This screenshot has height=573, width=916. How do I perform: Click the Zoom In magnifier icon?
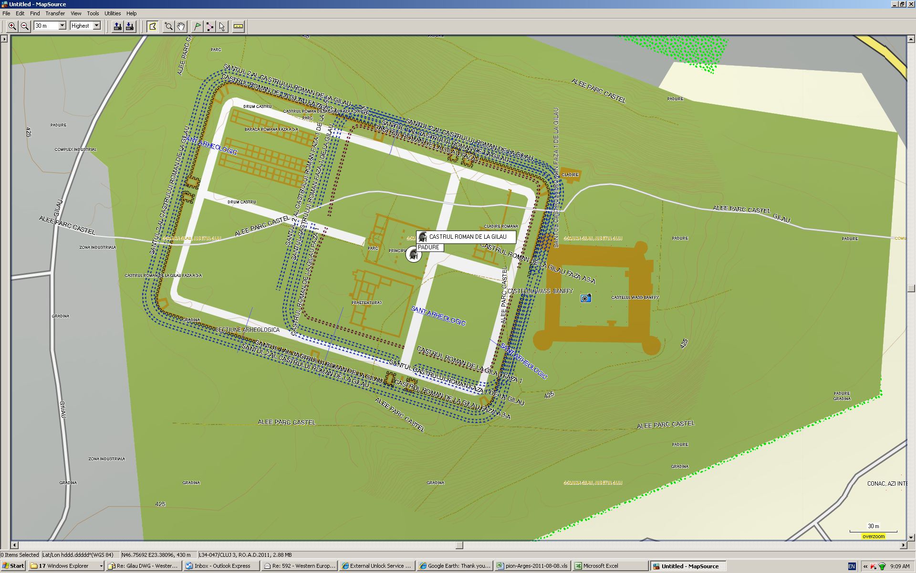12,26
